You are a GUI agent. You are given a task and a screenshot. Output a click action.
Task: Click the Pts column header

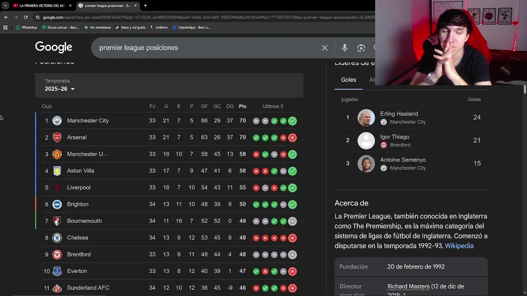click(x=243, y=106)
